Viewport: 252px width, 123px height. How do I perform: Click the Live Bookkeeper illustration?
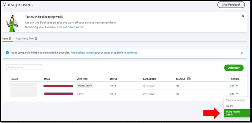coord(12,22)
